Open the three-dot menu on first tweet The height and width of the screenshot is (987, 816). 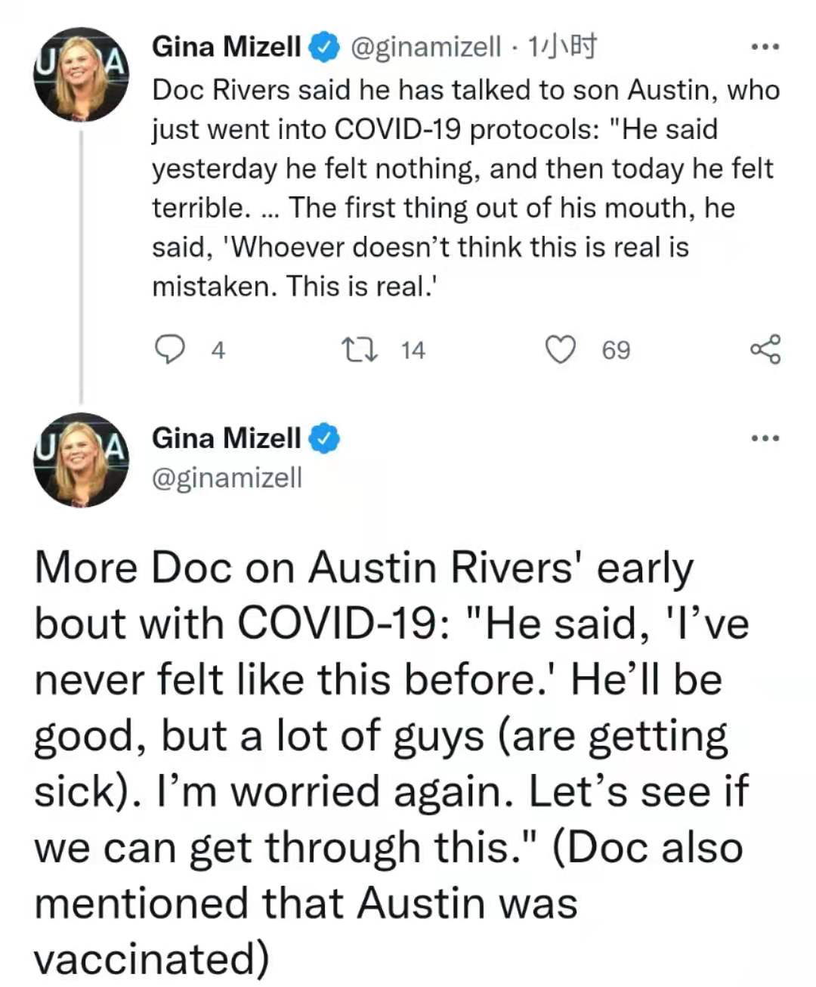[x=765, y=48]
